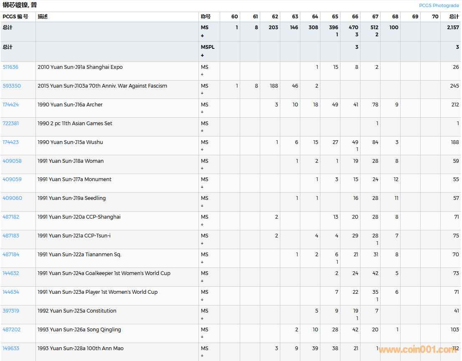
Task: Open the 397319 Constitution coin link
Action: point(11,311)
